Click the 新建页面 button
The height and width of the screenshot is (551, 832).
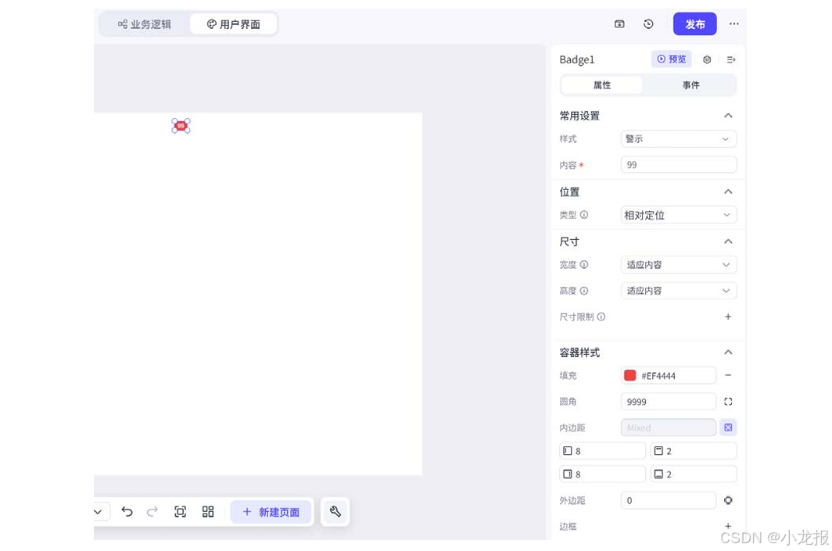[271, 512]
